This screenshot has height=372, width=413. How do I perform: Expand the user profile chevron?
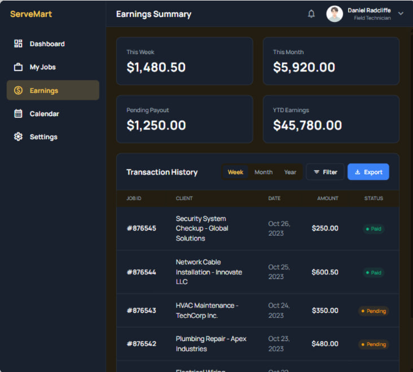coord(401,14)
